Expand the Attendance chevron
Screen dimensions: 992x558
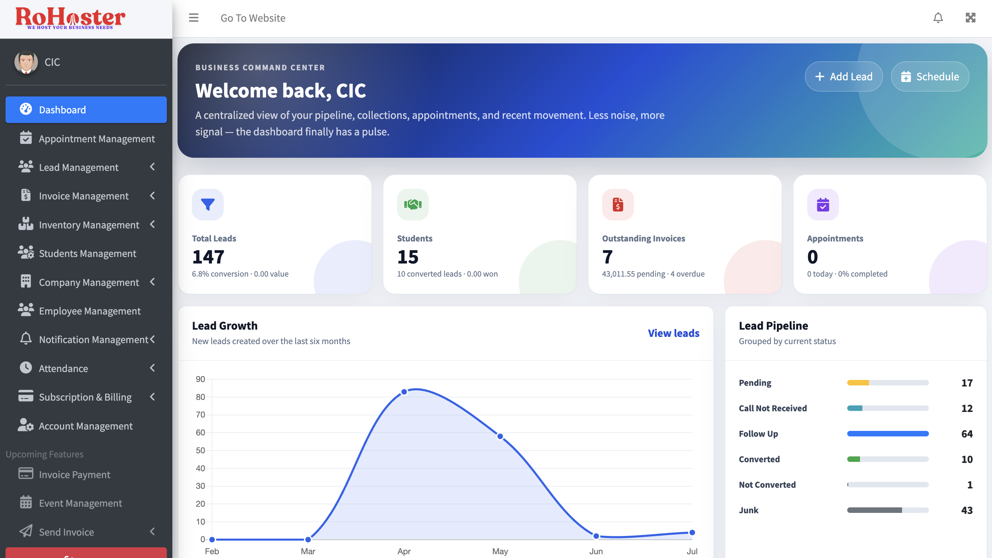(152, 368)
